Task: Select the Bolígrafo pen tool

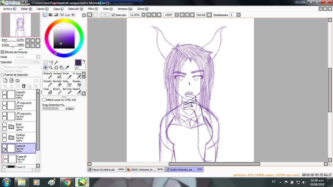Action: pos(48,75)
